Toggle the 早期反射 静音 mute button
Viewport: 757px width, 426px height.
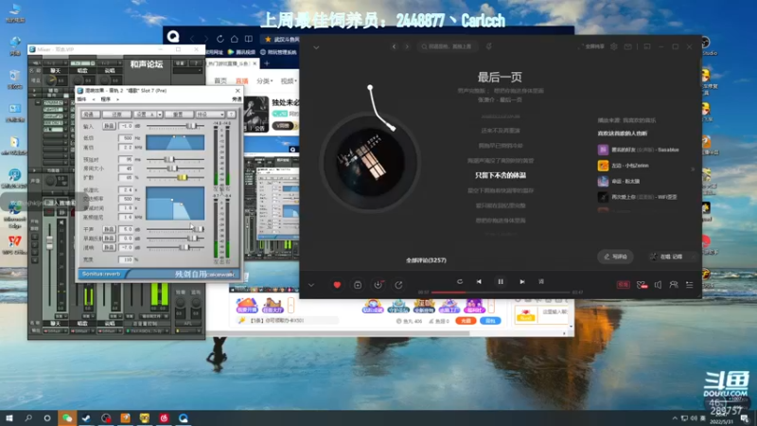[x=109, y=239]
